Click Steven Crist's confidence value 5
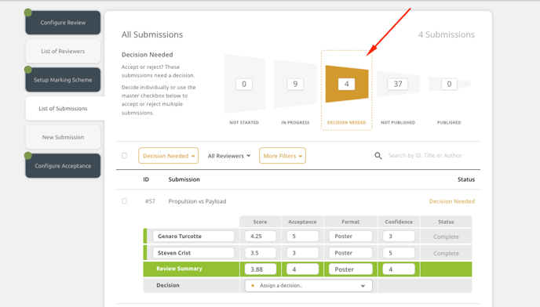 pos(399,253)
